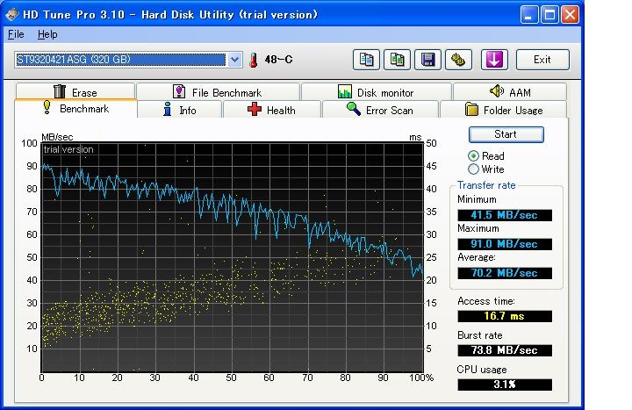Open the Disk monitor tab

point(376,92)
